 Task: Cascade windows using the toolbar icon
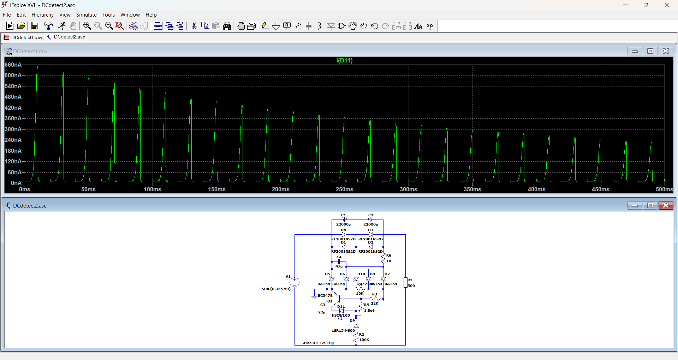point(169,26)
